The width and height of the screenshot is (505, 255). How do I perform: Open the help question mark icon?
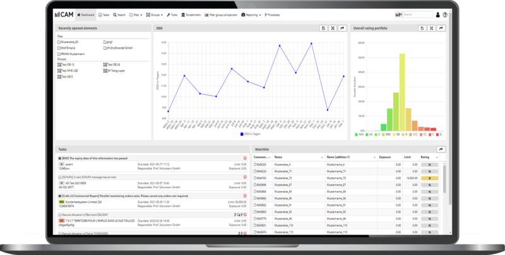445,14
